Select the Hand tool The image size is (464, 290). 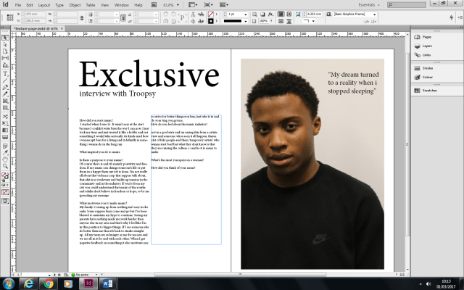(5, 159)
